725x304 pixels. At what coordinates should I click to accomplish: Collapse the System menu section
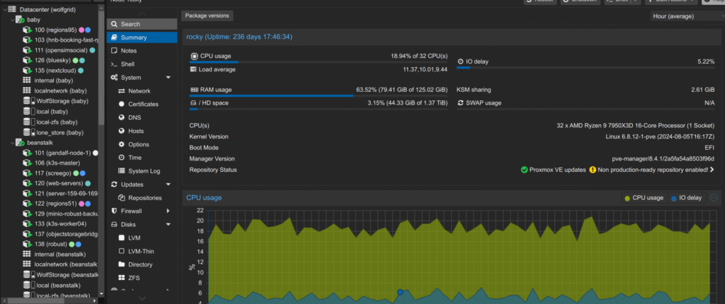pyautogui.click(x=168, y=78)
